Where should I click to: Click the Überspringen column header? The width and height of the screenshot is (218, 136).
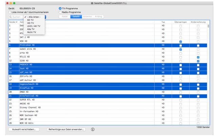181,22
